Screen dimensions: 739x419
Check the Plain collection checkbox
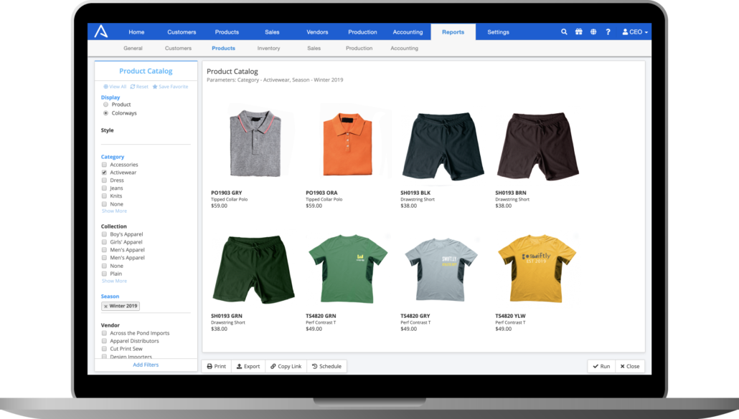click(104, 274)
